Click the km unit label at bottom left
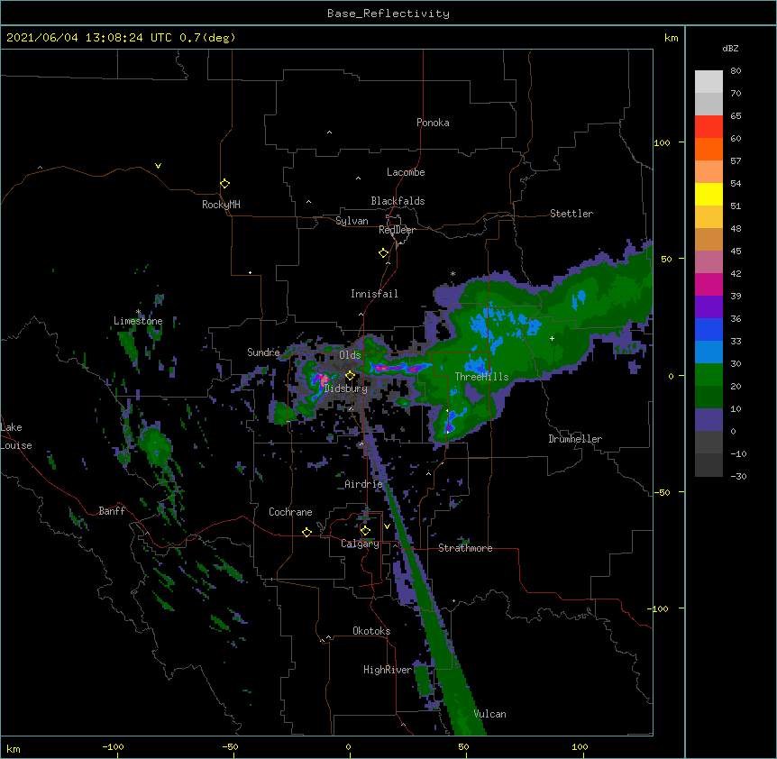This screenshot has width=777, height=759. pos(14,748)
